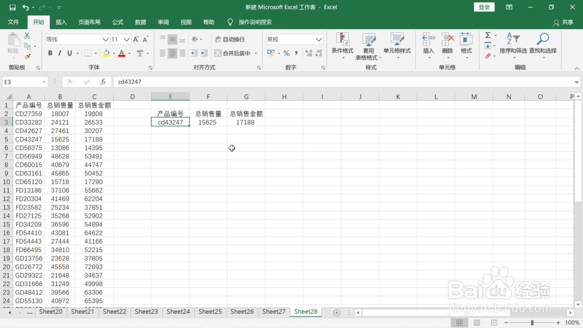
Task: Open the Font dialog launcher
Action: click(150, 68)
